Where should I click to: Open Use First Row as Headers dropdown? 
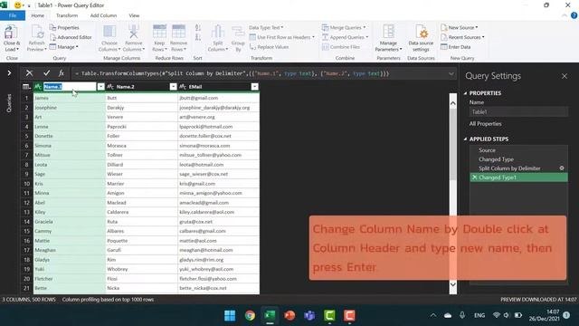tap(282, 37)
